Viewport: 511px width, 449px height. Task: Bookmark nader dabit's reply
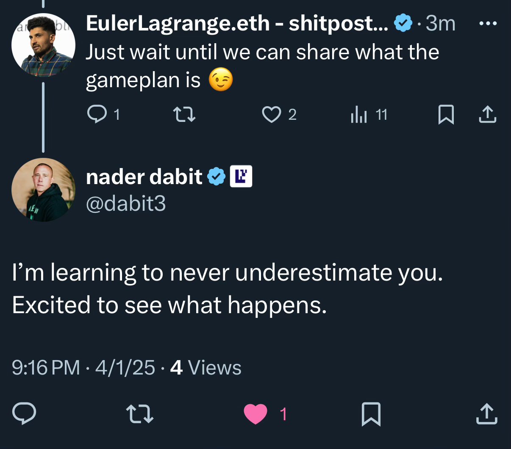point(371,414)
